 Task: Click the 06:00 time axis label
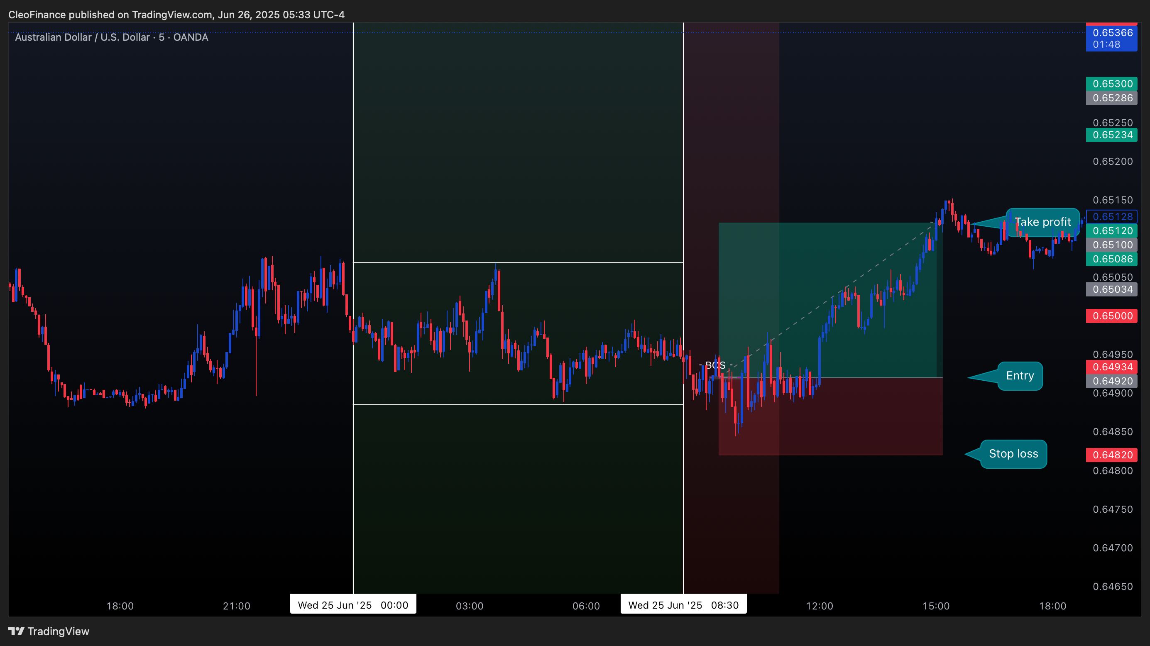[x=586, y=606]
